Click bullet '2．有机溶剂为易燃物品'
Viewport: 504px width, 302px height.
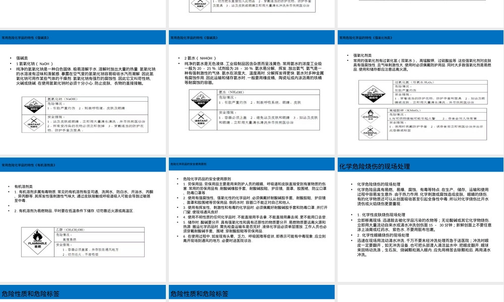(74, 211)
